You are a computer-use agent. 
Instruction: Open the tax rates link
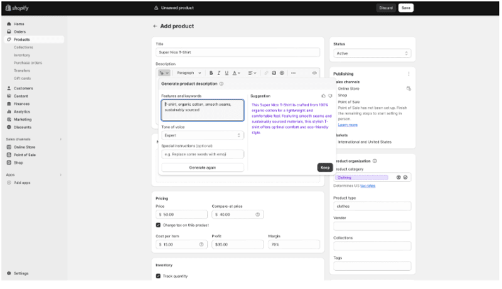click(x=368, y=186)
